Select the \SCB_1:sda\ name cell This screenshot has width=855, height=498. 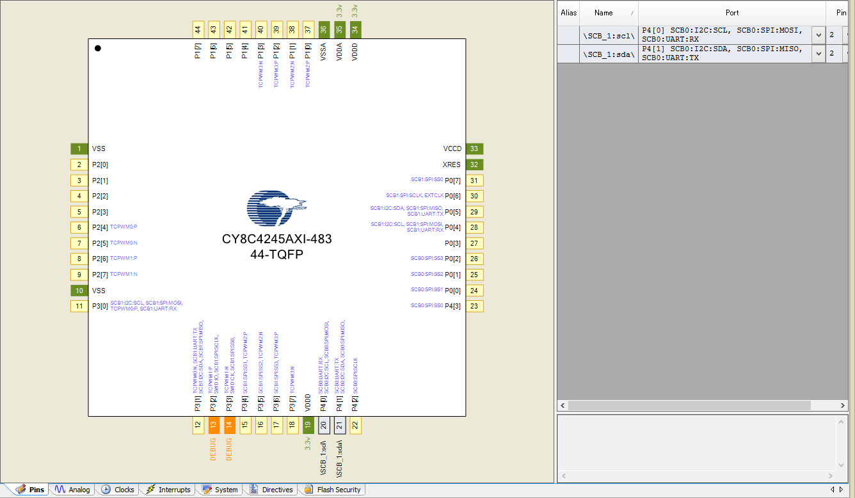(x=609, y=54)
